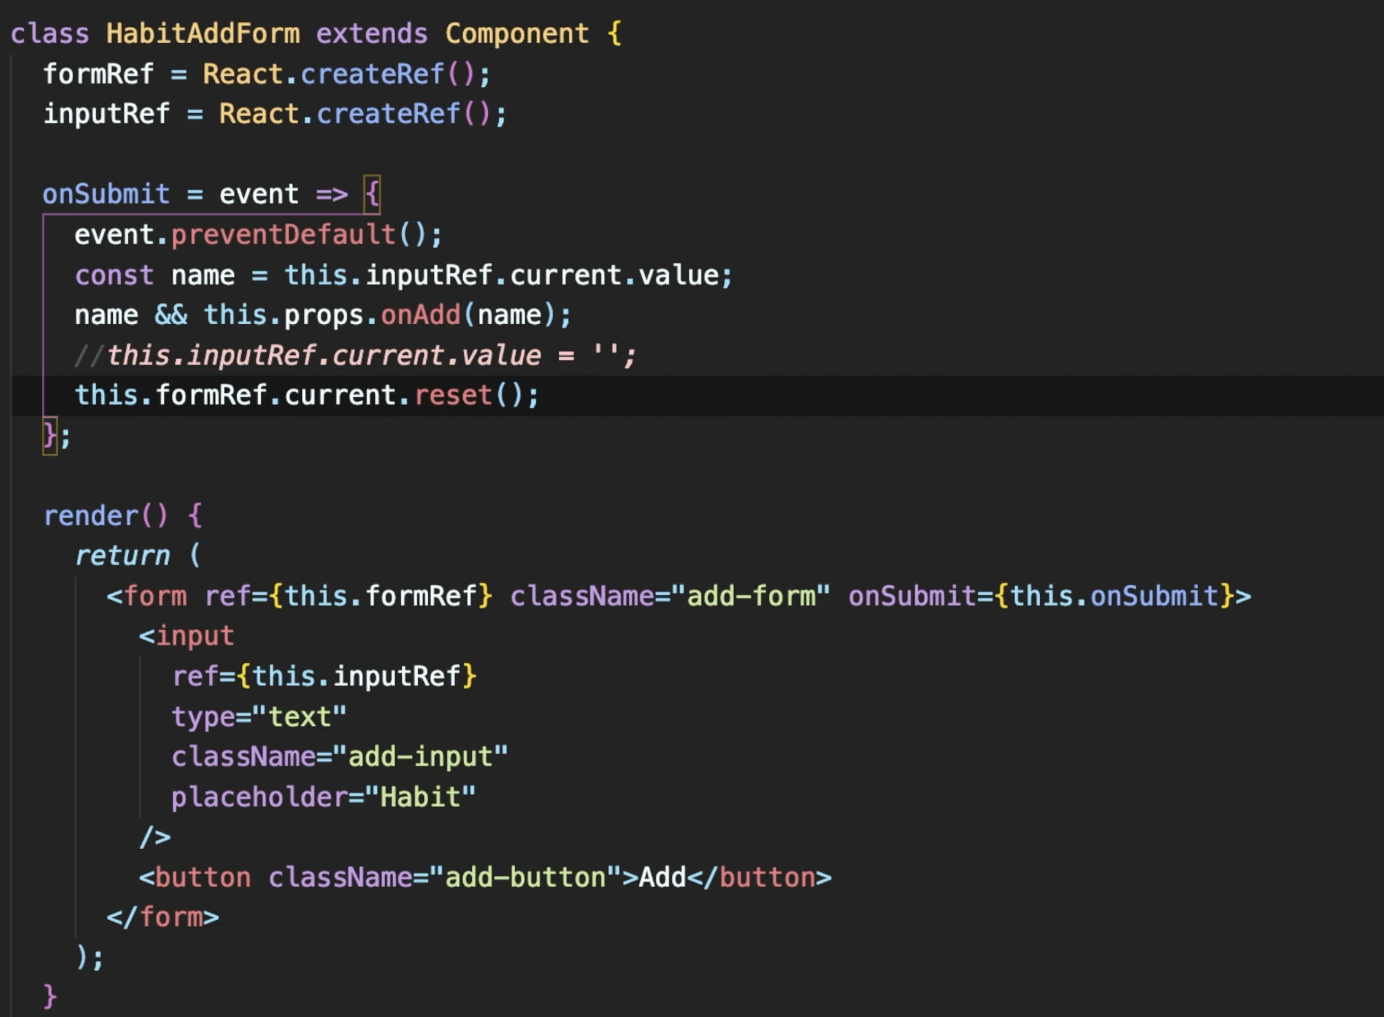Click the Component keyword in class declaration

point(516,34)
